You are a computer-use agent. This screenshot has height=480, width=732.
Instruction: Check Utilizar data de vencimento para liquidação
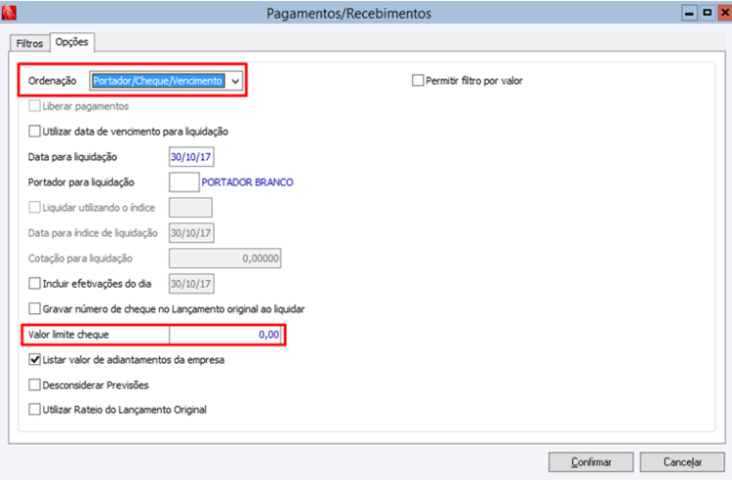pyautogui.click(x=34, y=131)
